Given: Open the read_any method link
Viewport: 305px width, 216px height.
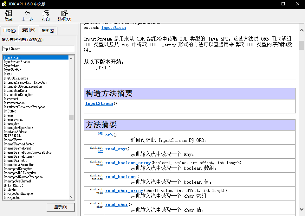Looking at the screenshot, I should click(115, 149).
